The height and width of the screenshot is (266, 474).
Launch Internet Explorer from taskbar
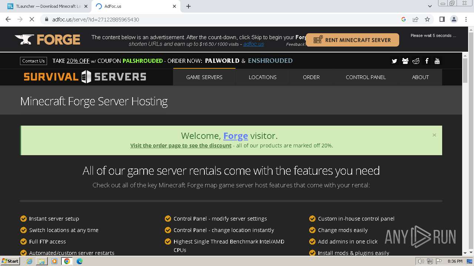(x=30, y=261)
